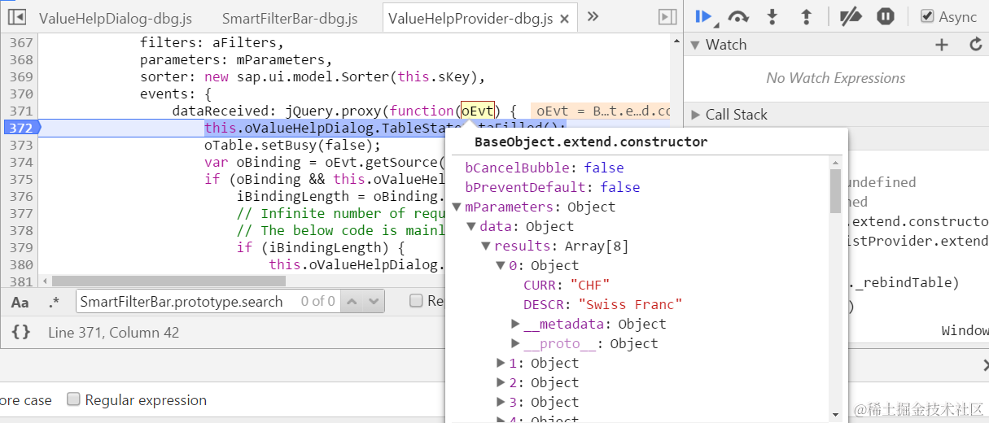Image resolution: width=989 pixels, height=423 pixels.
Task: Collapse results Array[8] node
Action: [x=486, y=246]
